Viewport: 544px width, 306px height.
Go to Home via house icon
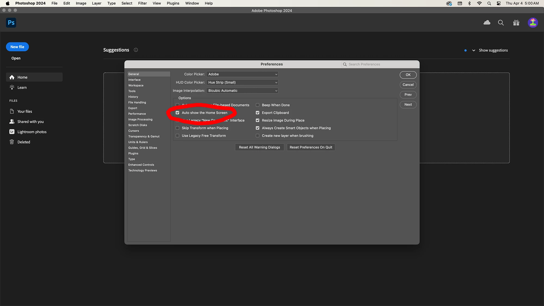coord(12,77)
